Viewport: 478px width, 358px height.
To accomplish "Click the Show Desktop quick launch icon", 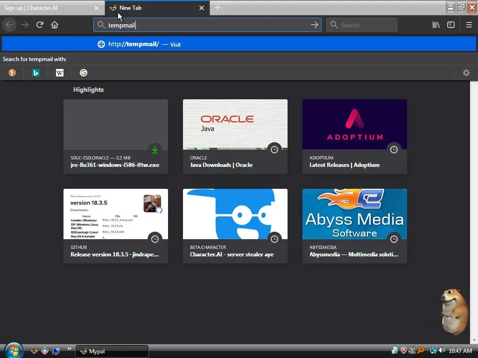I will pos(56,351).
